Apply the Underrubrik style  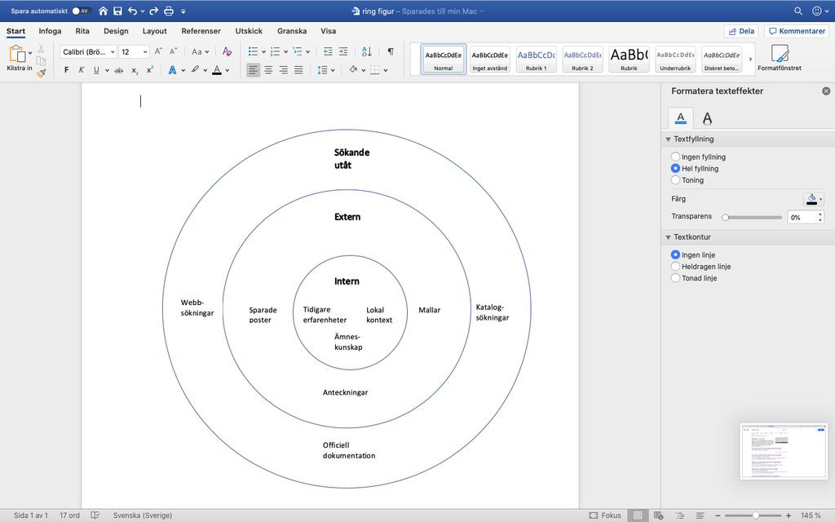click(x=675, y=59)
